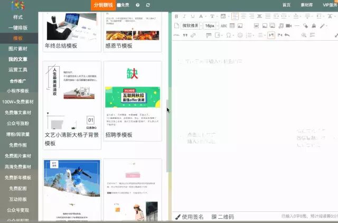Click the eraser icon in toolbar
Viewport: 338px width, 223px height.
[305, 26]
